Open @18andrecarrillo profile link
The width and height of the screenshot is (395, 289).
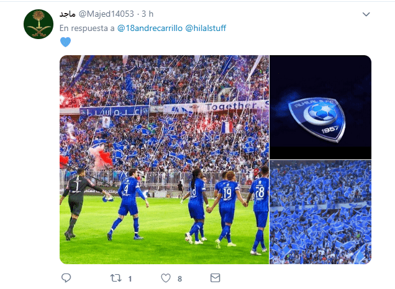[150, 28]
